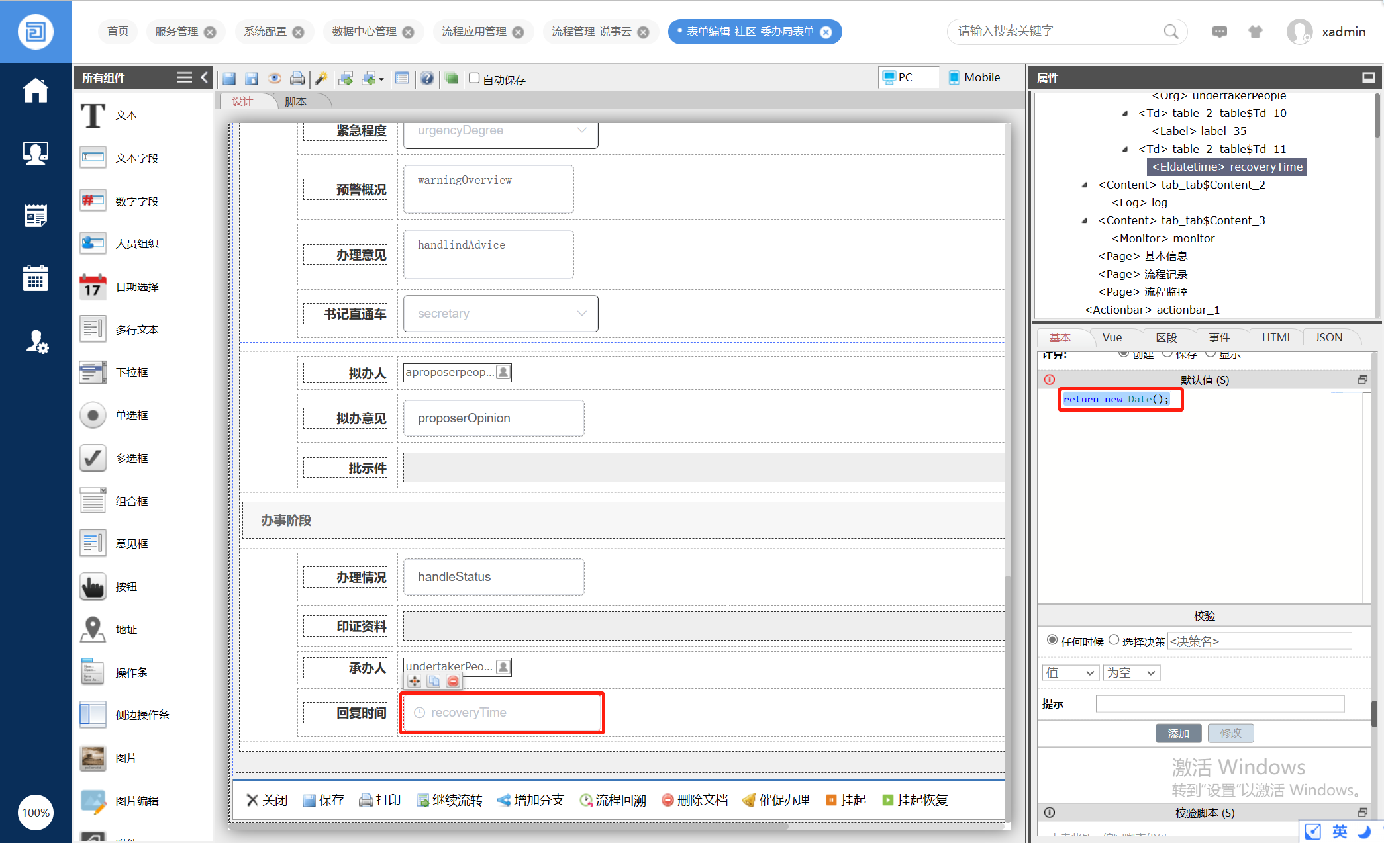This screenshot has height=843, width=1384.
Task: Open the 为空 condition dropdown
Action: 1132,673
